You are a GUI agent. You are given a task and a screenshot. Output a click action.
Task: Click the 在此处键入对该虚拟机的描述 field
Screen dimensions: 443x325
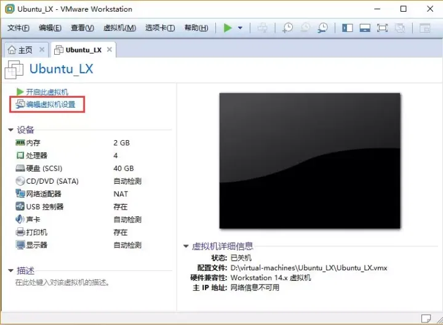point(62,283)
